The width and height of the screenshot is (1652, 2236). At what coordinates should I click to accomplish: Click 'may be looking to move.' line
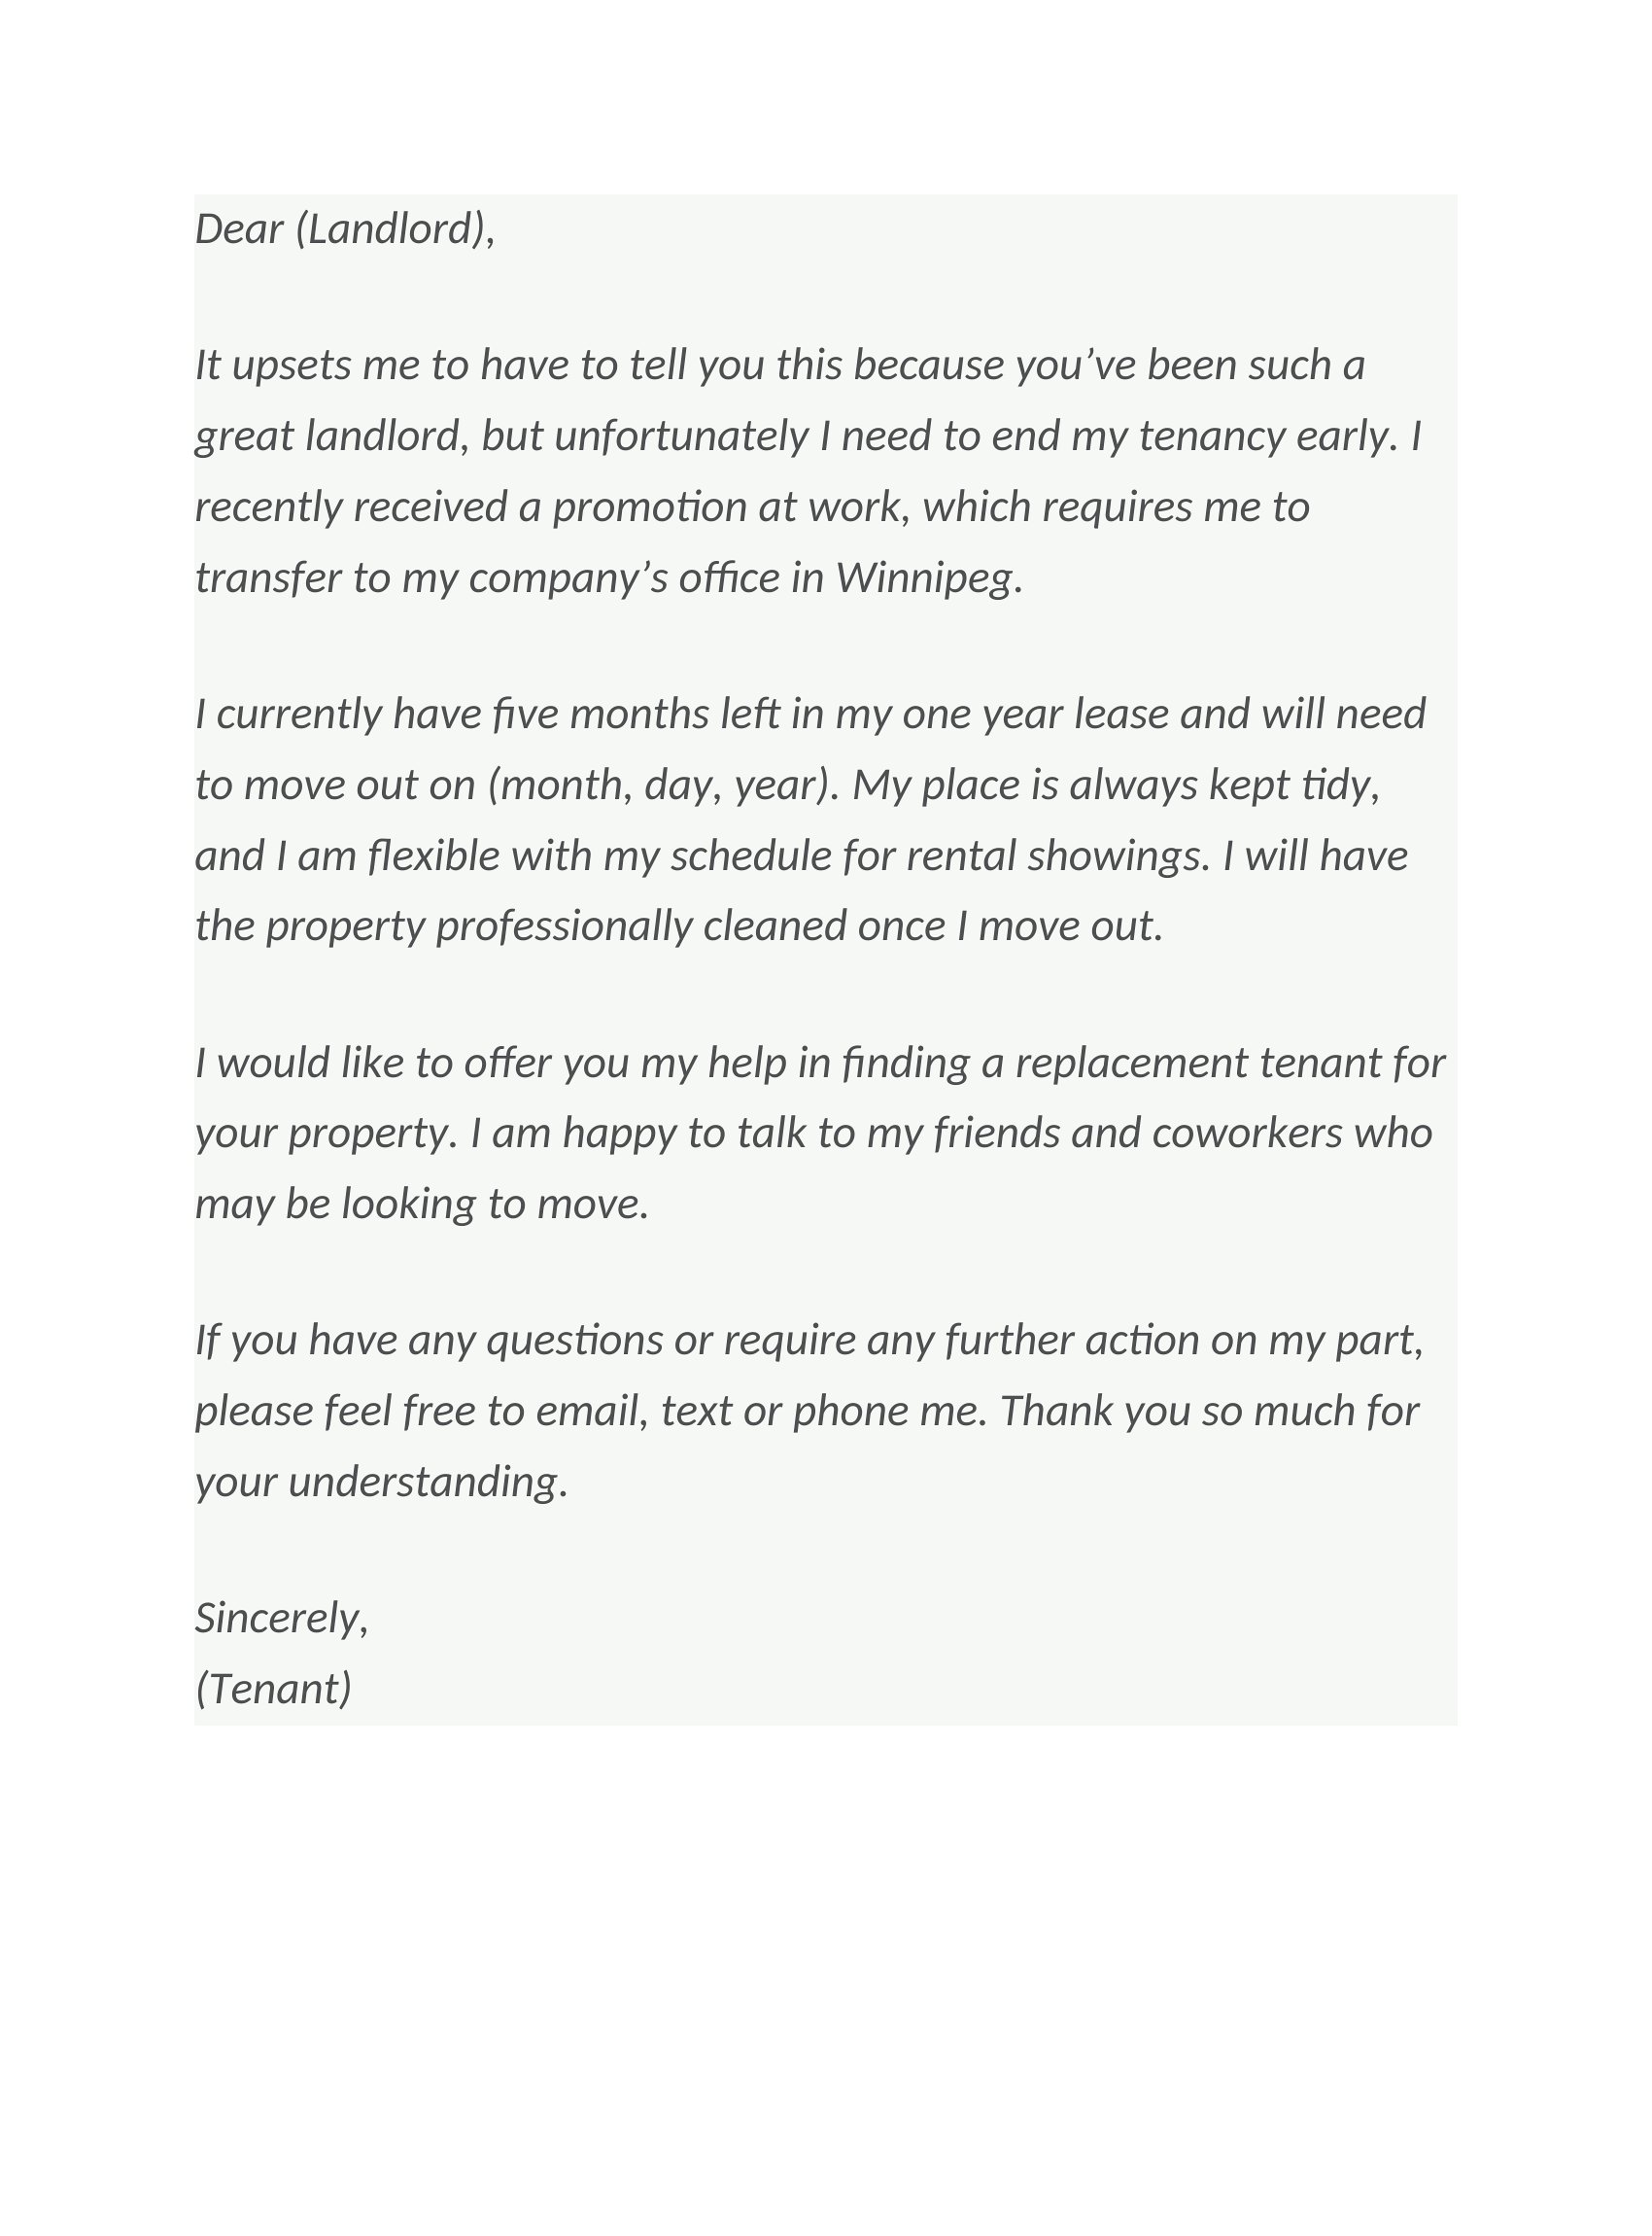click(422, 1205)
